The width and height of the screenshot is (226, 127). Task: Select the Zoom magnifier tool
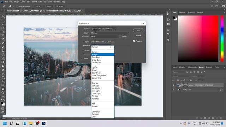tap(3, 93)
